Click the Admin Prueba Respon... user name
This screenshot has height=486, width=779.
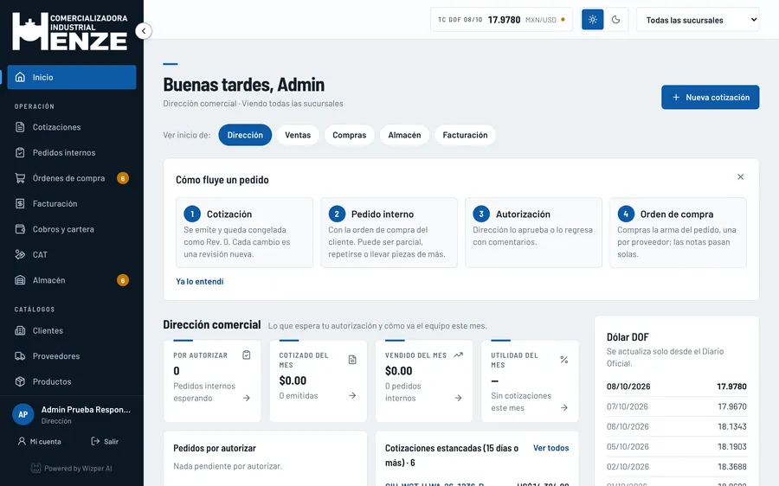click(86, 410)
